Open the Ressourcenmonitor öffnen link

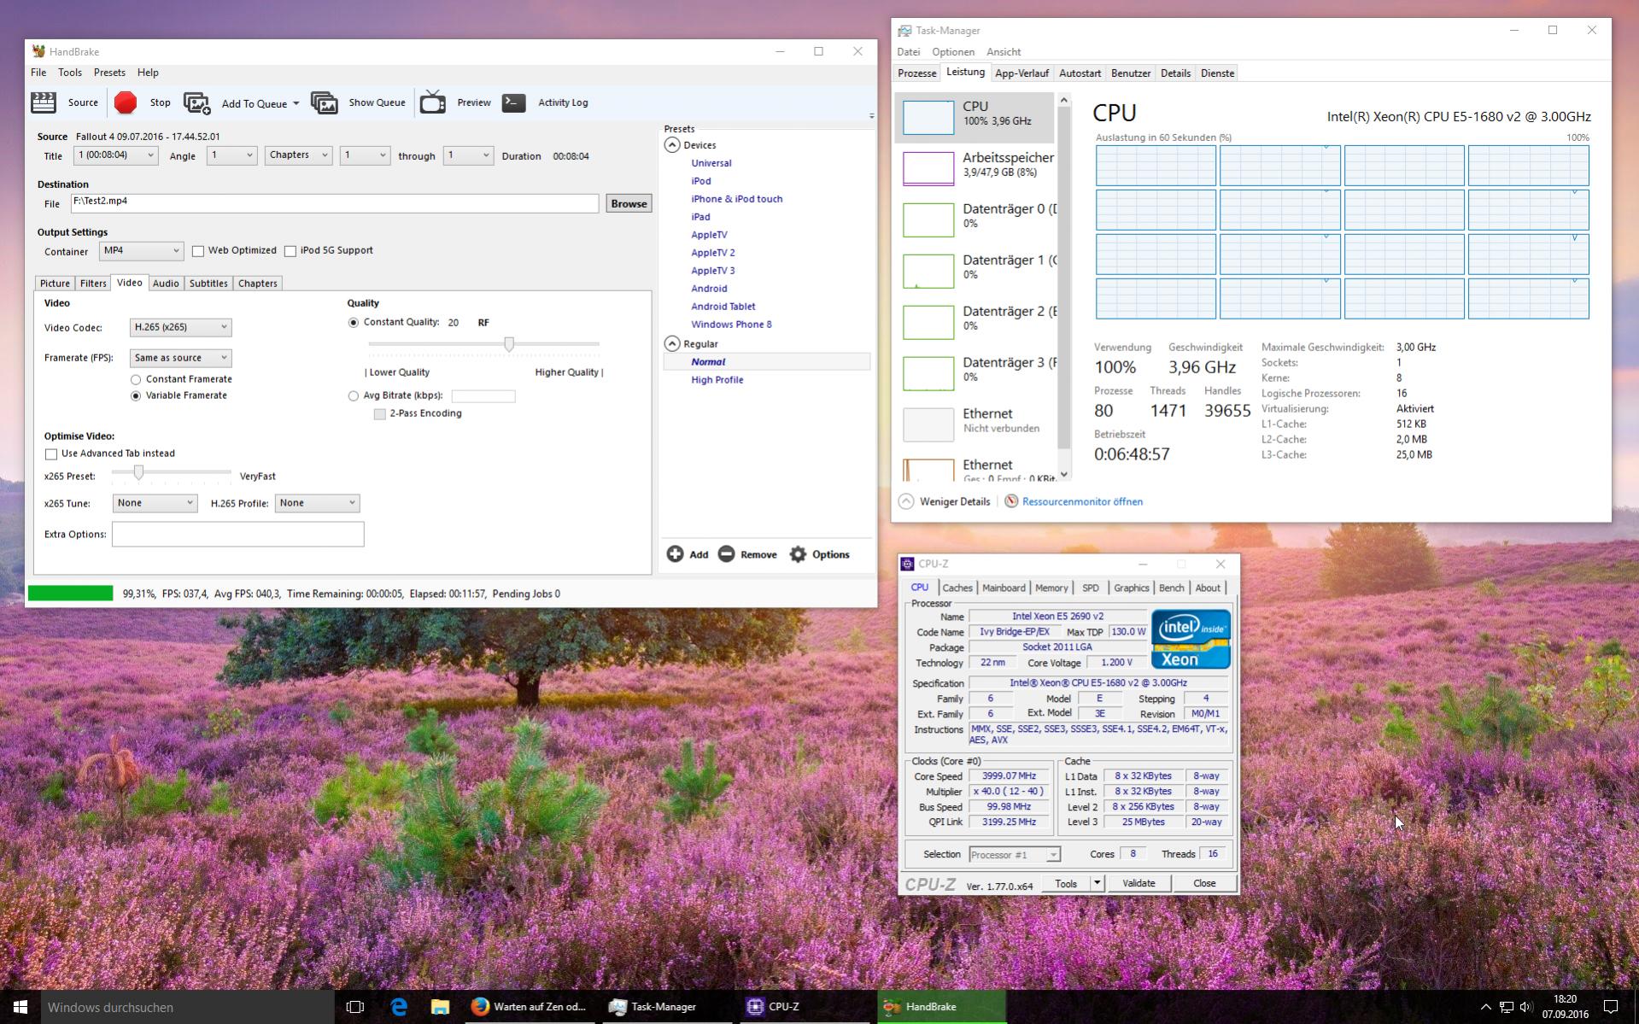1082,501
